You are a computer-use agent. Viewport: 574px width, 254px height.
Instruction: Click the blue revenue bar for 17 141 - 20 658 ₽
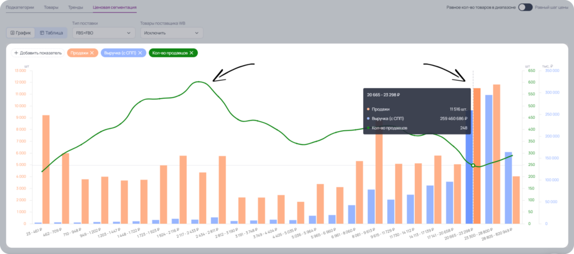(450, 203)
